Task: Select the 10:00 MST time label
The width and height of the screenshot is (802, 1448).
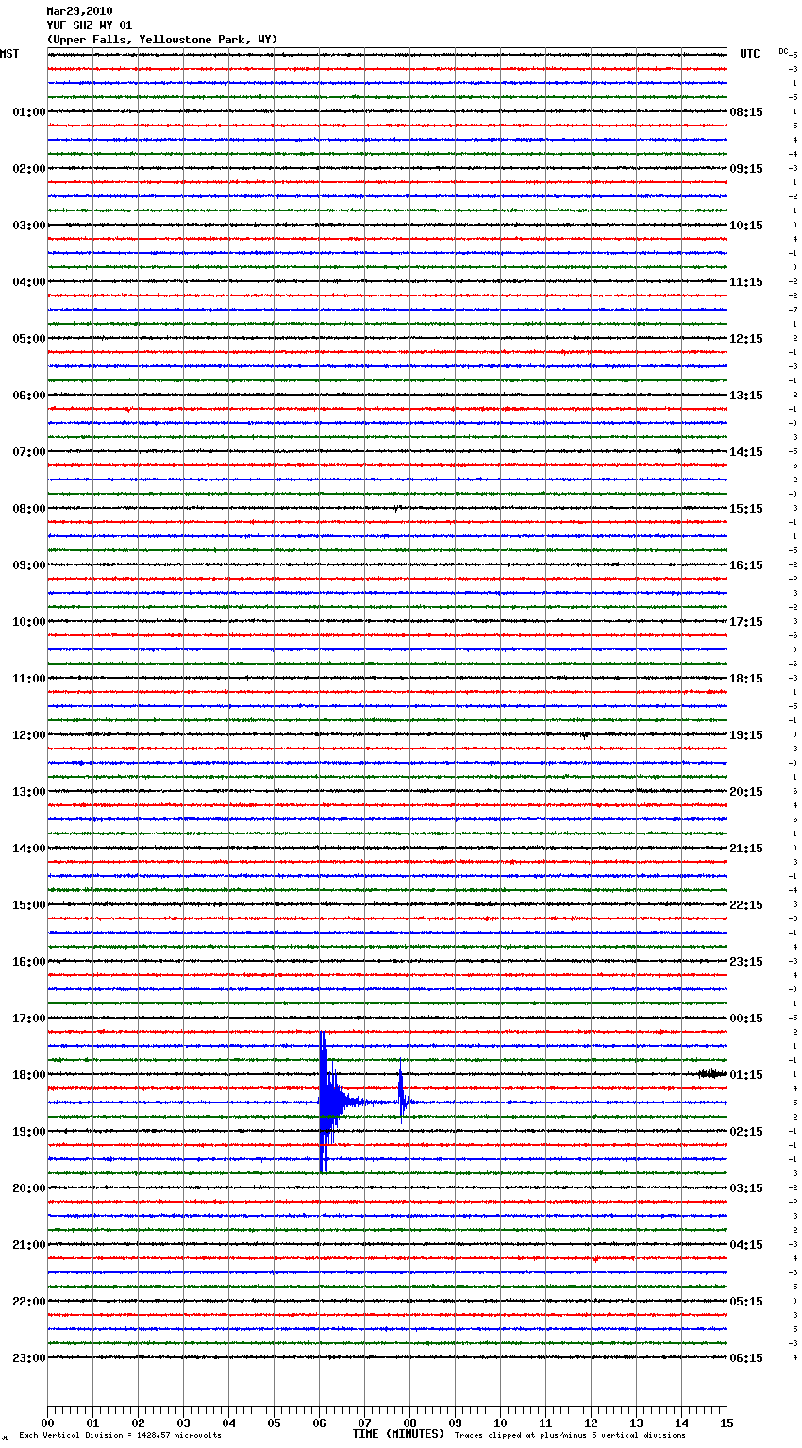Action: pos(29,622)
